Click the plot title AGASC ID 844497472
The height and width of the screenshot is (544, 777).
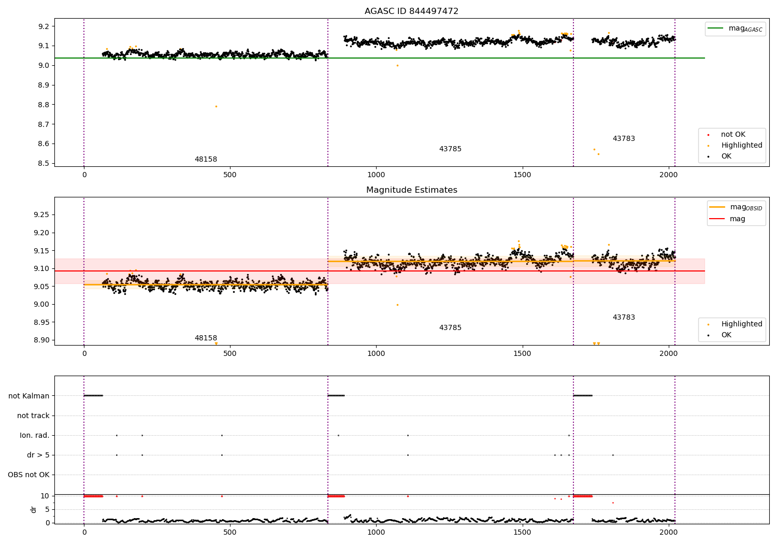(x=411, y=11)
